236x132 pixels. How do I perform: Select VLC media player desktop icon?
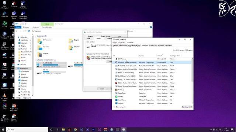[4, 97]
